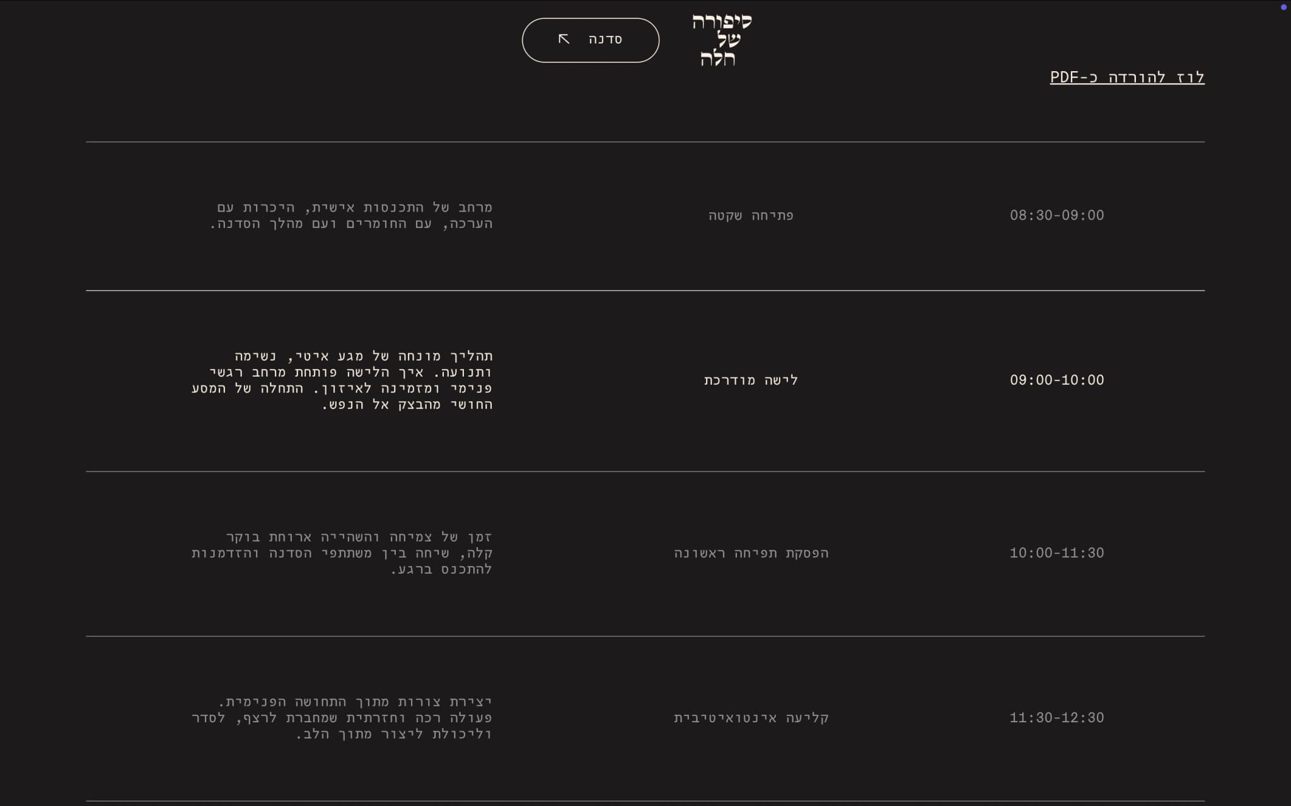Viewport: 1291px width, 806px height.
Task: Click the description starting with יצירת צורות
Action: pos(342,718)
